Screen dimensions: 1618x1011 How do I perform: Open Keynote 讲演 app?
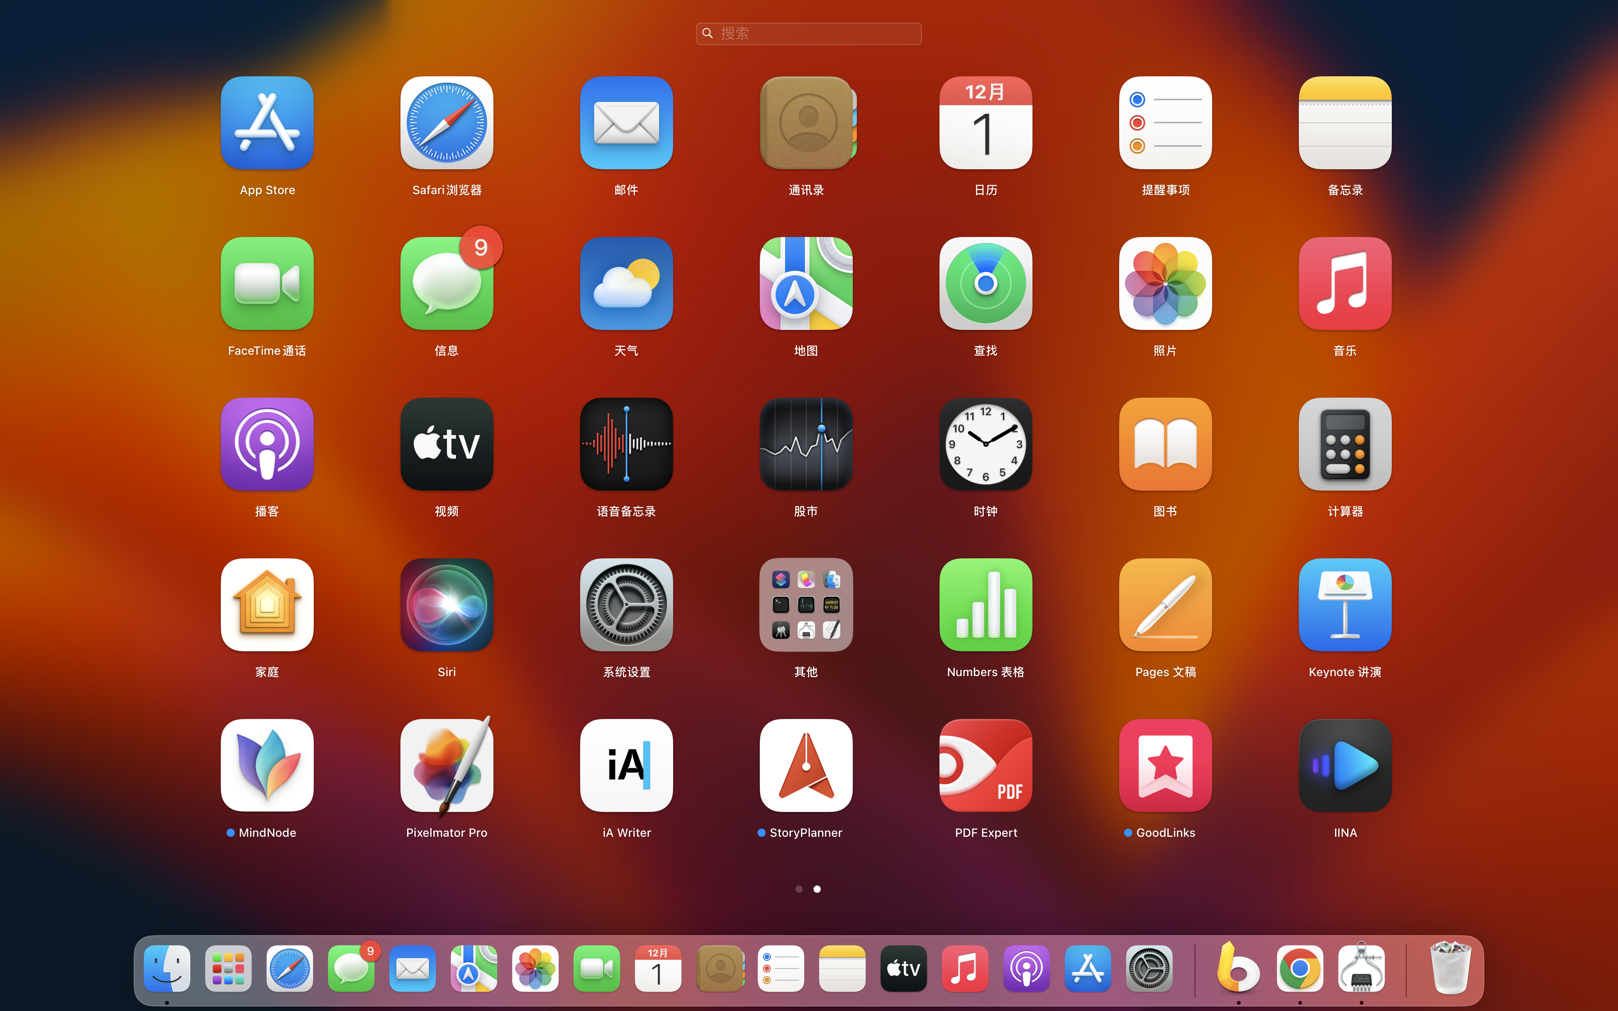[x=1344, y=605]
